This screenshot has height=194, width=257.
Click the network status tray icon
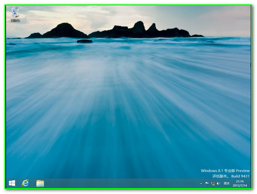click(213, 184)
